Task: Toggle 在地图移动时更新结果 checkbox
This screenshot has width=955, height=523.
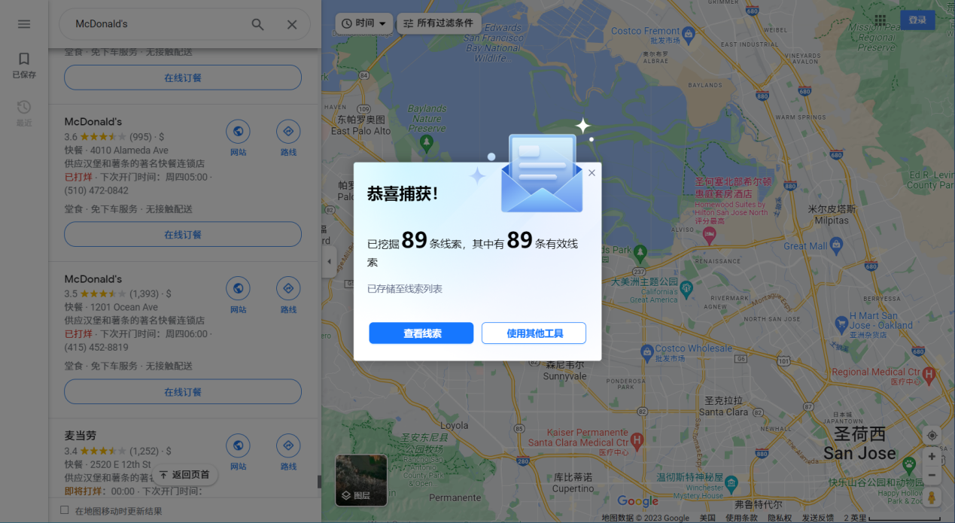Action: tap(65, 510)
